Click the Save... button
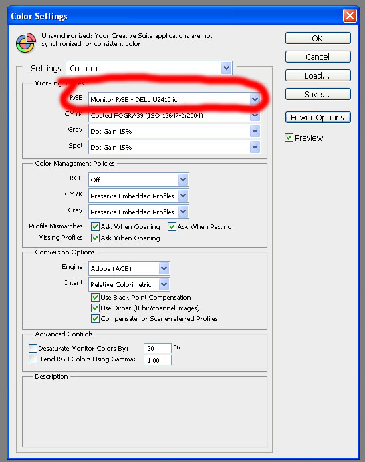This screenshot has height=462, width=365. pos(318,94)
